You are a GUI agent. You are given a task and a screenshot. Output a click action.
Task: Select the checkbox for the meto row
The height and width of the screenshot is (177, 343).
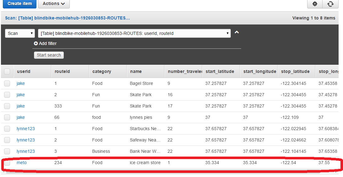[x=7, y=163]
